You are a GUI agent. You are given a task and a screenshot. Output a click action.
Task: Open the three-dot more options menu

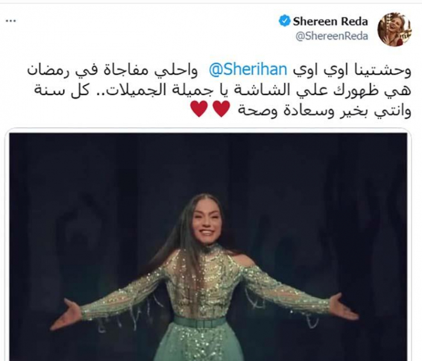(x=11, y=21)
